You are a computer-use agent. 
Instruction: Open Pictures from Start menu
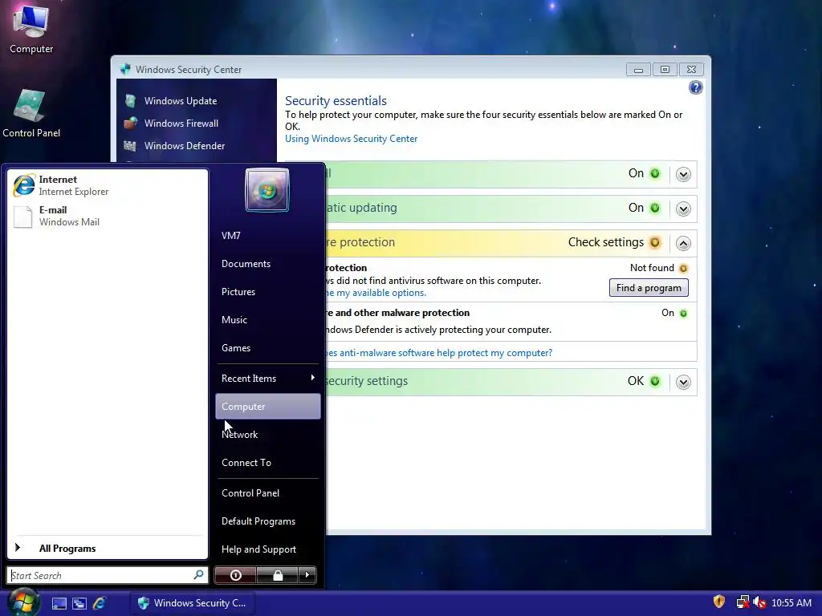pyautogui.click(x=268, y=292)
